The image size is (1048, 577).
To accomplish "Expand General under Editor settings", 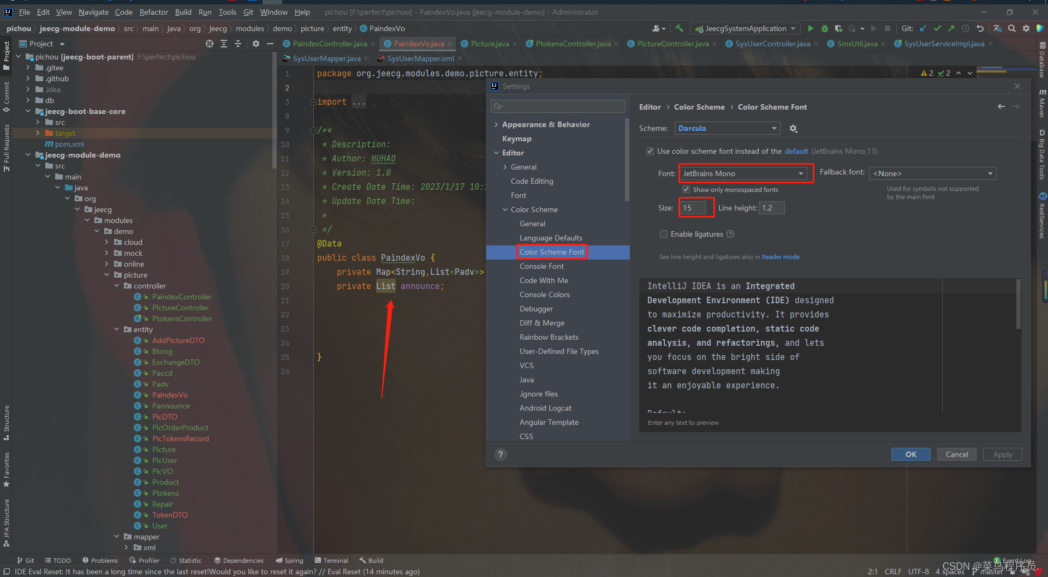I will tap(505, 167).
